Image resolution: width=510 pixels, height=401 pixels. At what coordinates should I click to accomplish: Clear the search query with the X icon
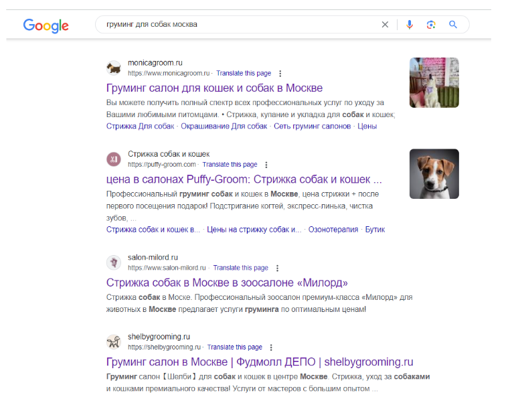click(385, 24)
